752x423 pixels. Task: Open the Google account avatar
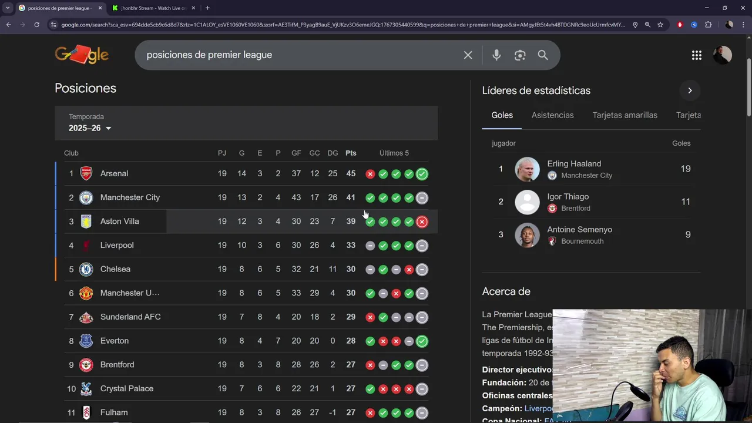(723, 55)
